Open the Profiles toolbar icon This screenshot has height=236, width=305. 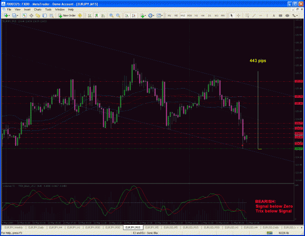14,16
